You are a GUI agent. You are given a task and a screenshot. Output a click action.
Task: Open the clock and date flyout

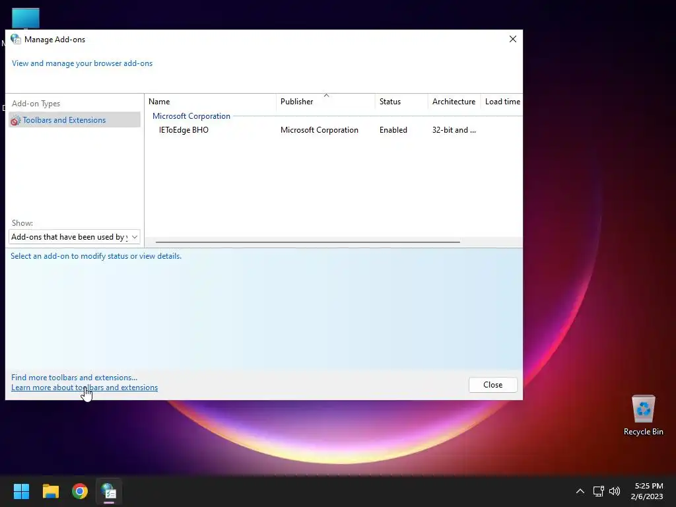(x=647, y=491)
